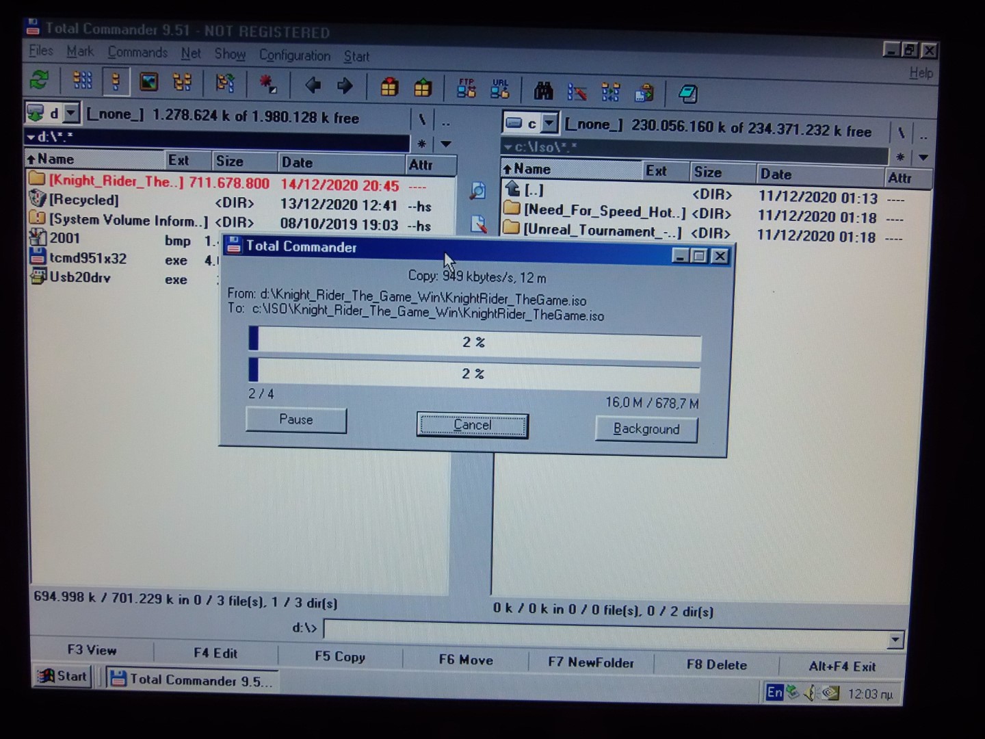Screen dimensions: 985x739
Task: Click the Recycled folder icon
Action: (x=38, y=198)
